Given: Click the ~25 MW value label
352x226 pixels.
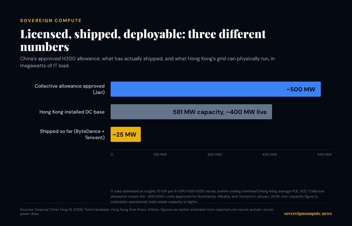Looking at the screenshot, I should (x=124, y=135).
